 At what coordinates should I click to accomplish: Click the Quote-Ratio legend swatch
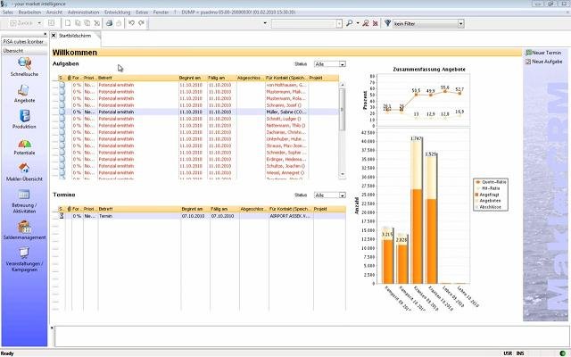(x=478, y=182)
